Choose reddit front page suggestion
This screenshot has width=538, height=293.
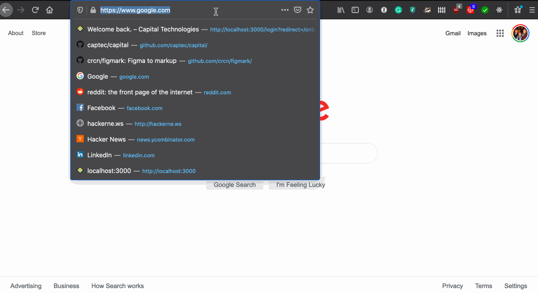195,92
